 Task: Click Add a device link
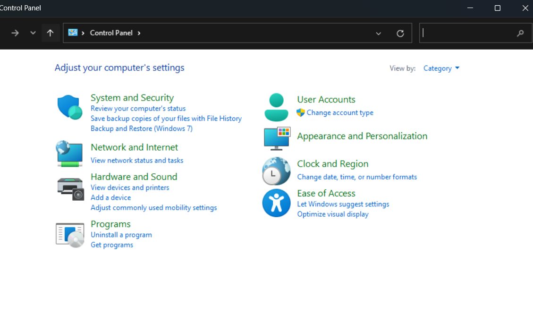[x=111, y=197]
